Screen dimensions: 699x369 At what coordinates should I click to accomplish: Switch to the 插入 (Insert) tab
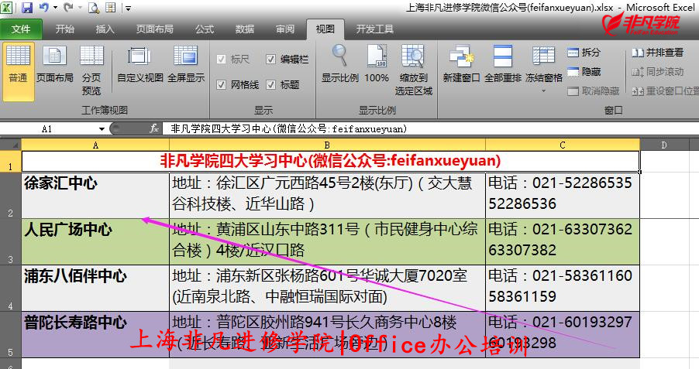click(x=105, y=29)
